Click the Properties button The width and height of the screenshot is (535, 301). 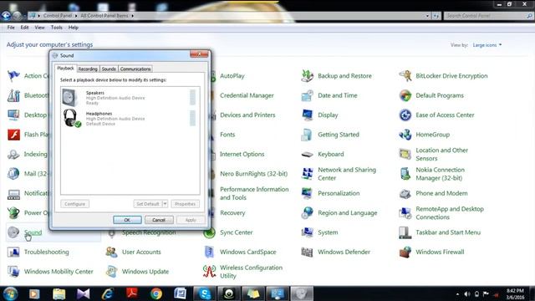(x=186, y=204)
